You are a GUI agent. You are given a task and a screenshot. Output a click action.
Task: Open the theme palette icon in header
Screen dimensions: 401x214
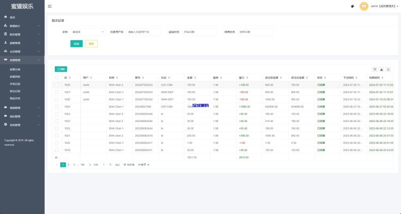pyautogui.click(x=352, y=6)
